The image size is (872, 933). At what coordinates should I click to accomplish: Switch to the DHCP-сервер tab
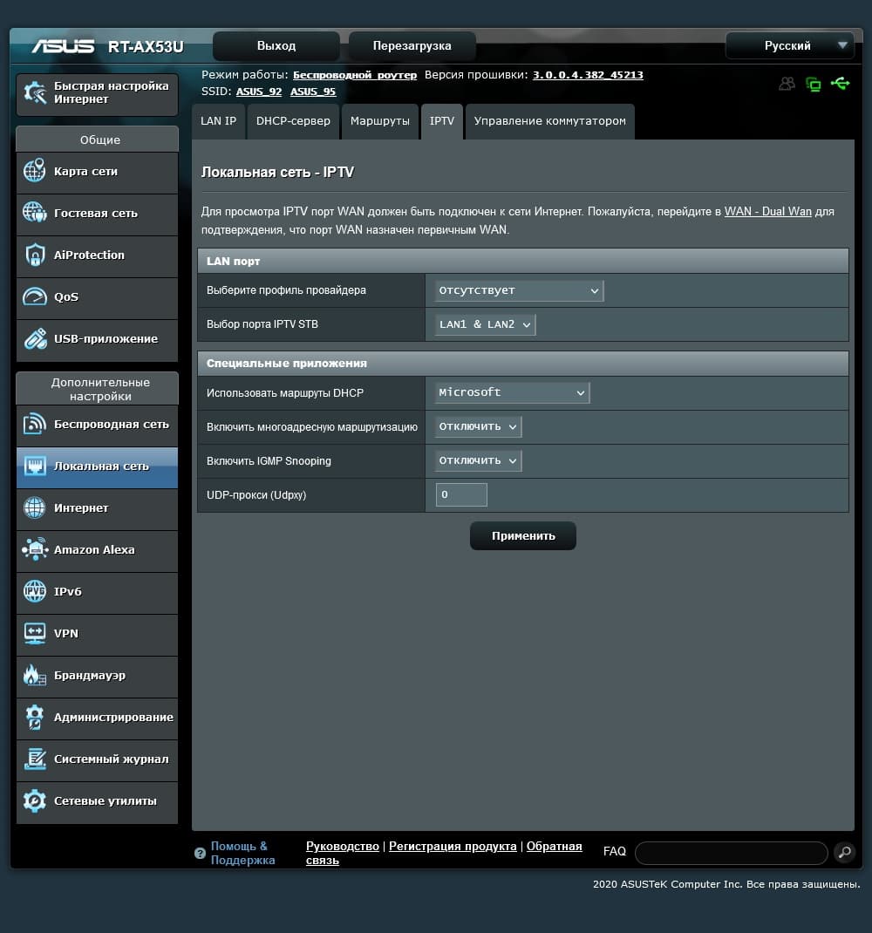click(x=293, y=121)
